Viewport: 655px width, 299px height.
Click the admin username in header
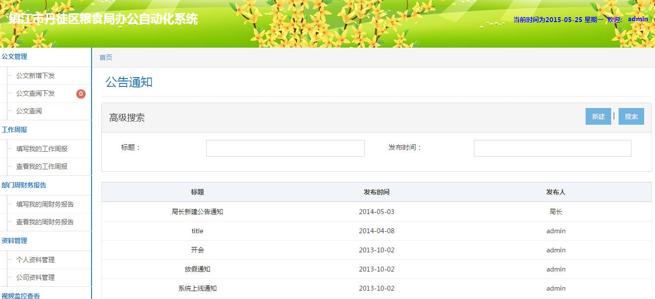[x=638, y=19]
